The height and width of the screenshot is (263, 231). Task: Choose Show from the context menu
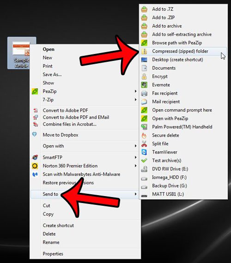pos(85,83)
